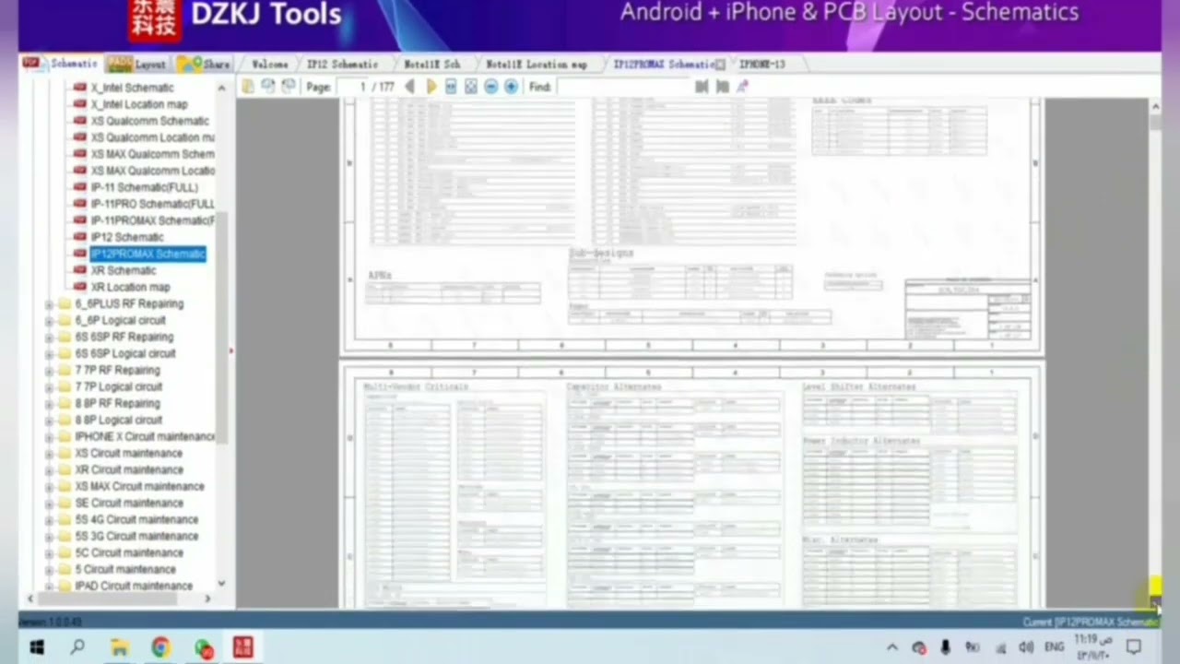Image resolution: width=1180 pixels, height=664 pixels.
Task: Select IP12PROMAX Schematic highlighted entry
Action: 147,254
